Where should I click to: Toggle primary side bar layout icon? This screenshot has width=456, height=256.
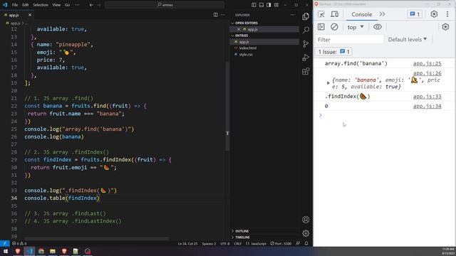pyautogui.click(x=254, y=5)
